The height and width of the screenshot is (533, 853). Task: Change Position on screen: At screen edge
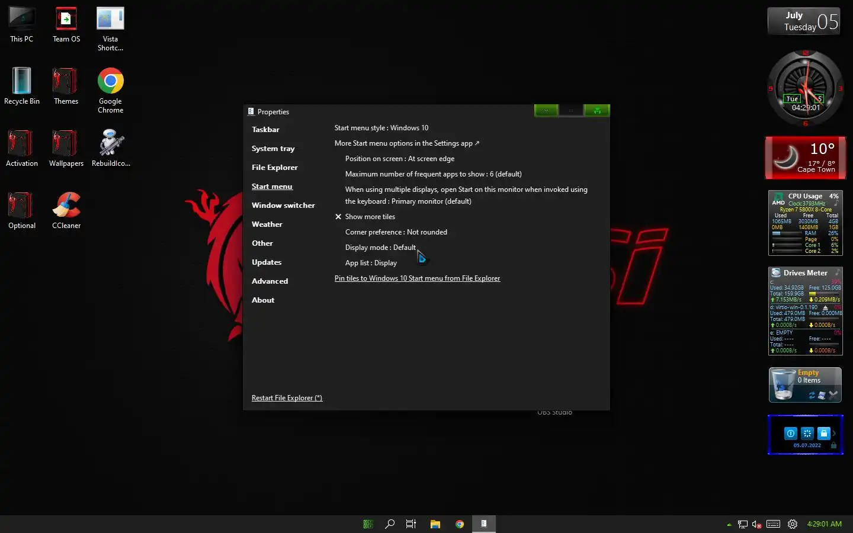coord(400,159)
